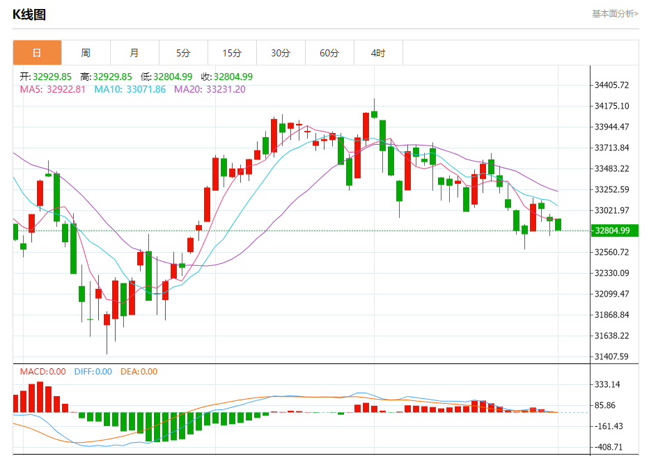Click the 开:32929.85 open value

pos(45,77)
